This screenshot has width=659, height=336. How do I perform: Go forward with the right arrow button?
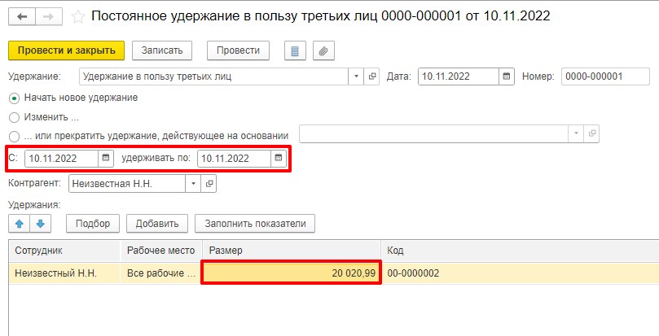[x=49, y=17]
